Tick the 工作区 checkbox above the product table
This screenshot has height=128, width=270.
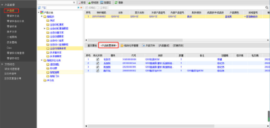coord(97,7)
